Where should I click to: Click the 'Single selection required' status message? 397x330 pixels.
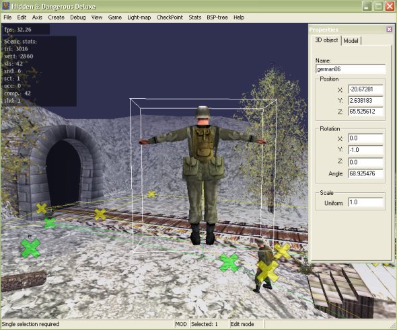[30, 324]
